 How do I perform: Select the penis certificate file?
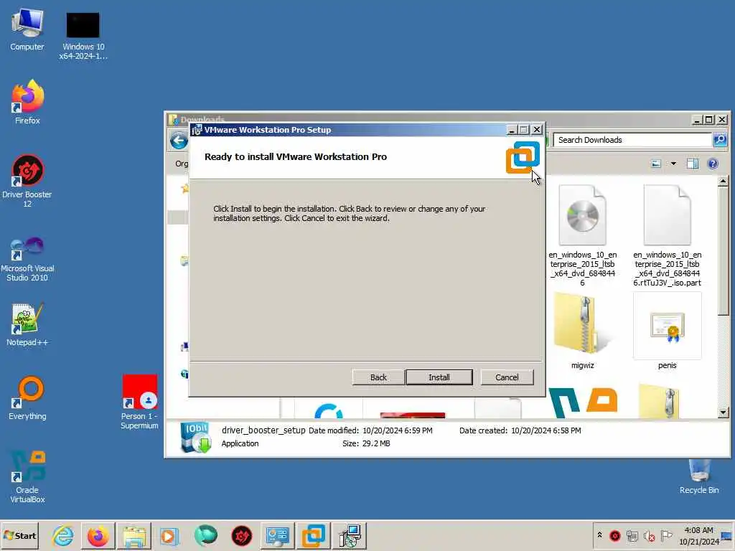pyautogui.click(x=667, y=331)
